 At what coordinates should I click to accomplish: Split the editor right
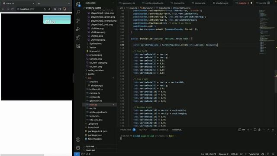click(x=268, y=3)
